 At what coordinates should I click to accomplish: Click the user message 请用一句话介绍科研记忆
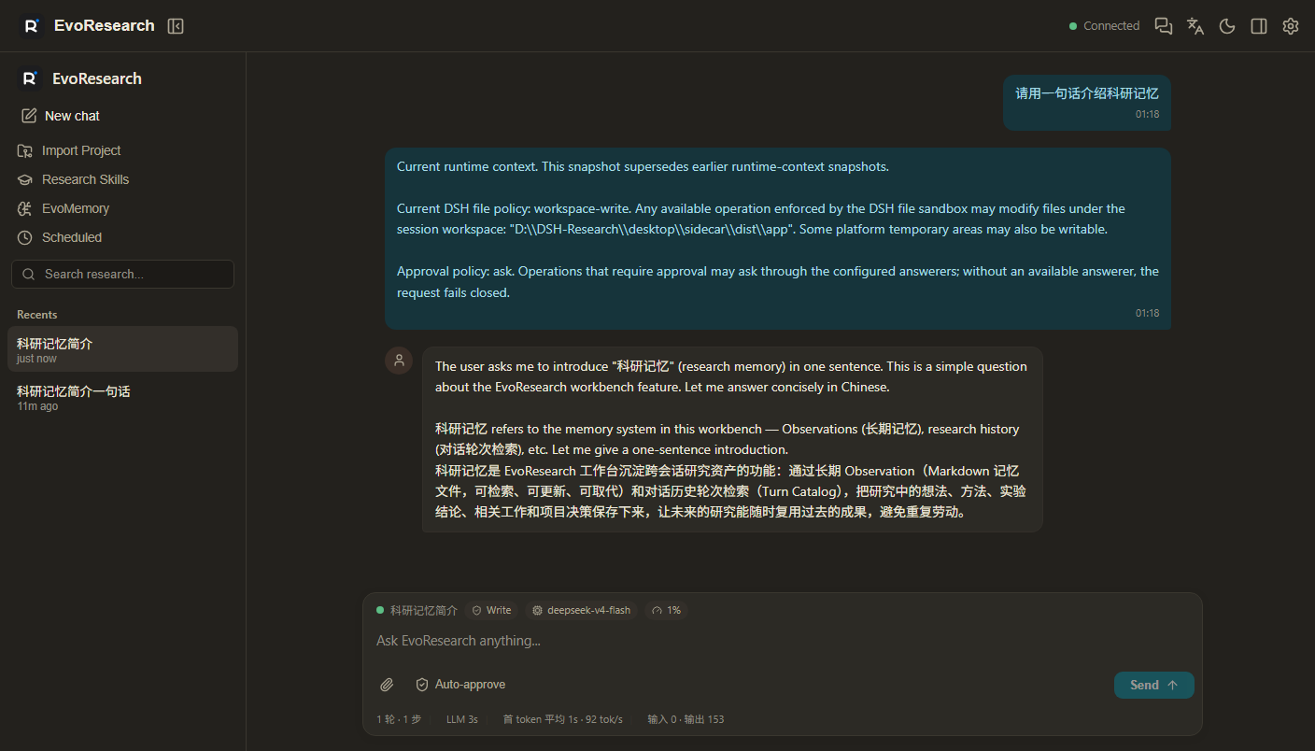point(1087,93)
